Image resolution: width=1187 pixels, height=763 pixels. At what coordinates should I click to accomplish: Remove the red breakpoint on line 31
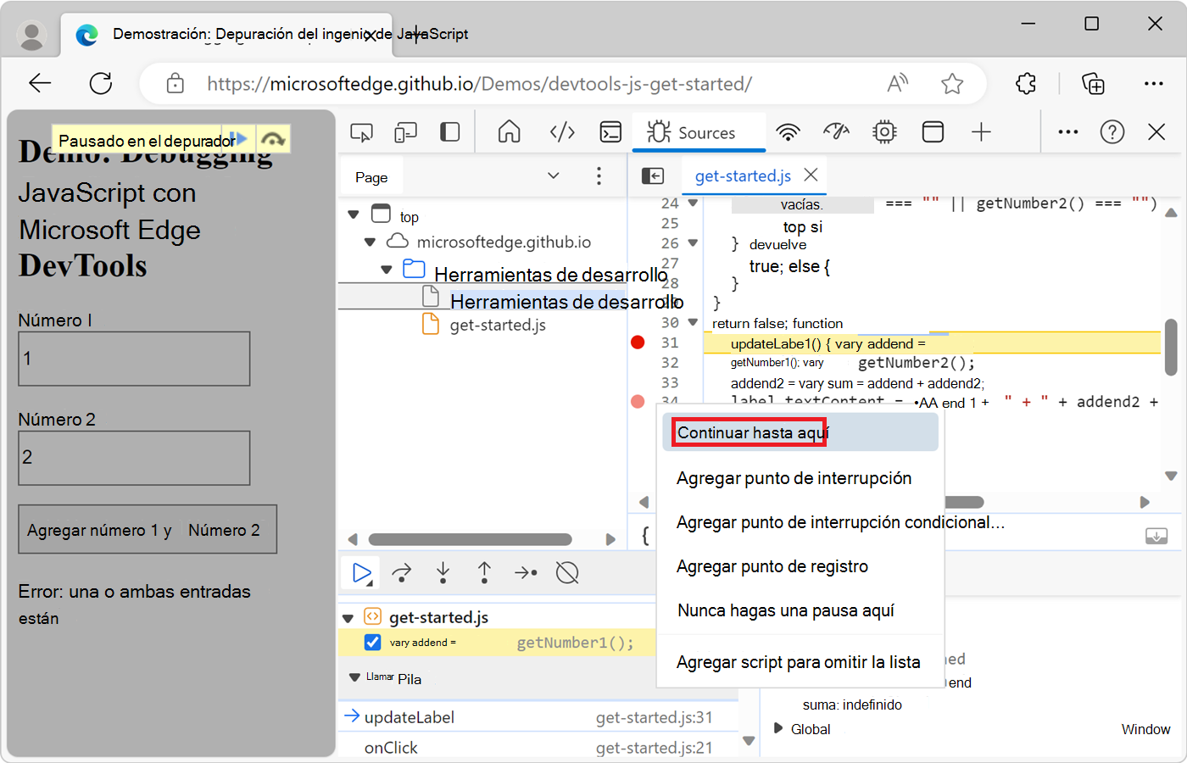[638, 343]
